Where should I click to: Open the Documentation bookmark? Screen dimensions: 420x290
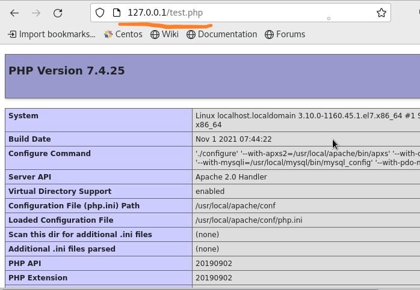[221, 34]
